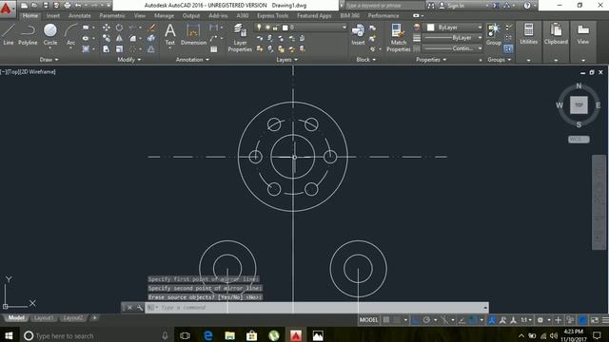
Task: Toggle polar tracking in status bar
Action: coord(426,320)
